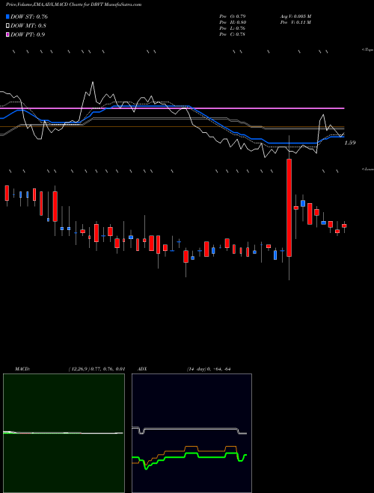
Task: Click the '<Lows' marker label
Action: click(368, 169)
